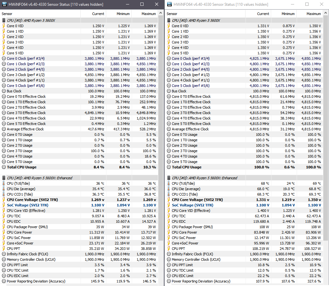Click the 62.473 A current value in right window
The image size is (329, 286).
tap(262, 216)
